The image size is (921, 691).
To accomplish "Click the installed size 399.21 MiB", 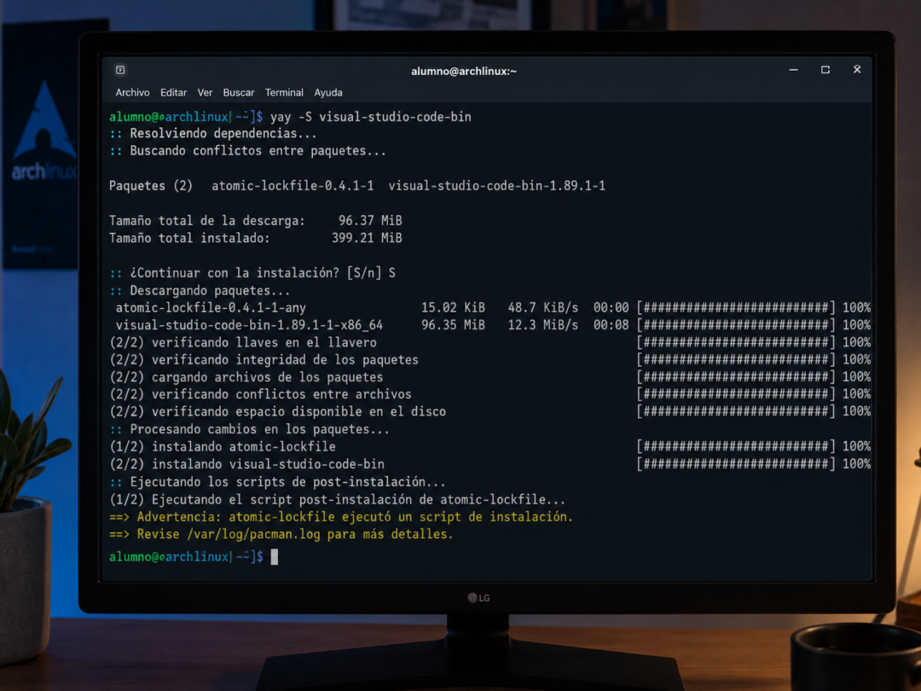I will click(x=367, y=238).
